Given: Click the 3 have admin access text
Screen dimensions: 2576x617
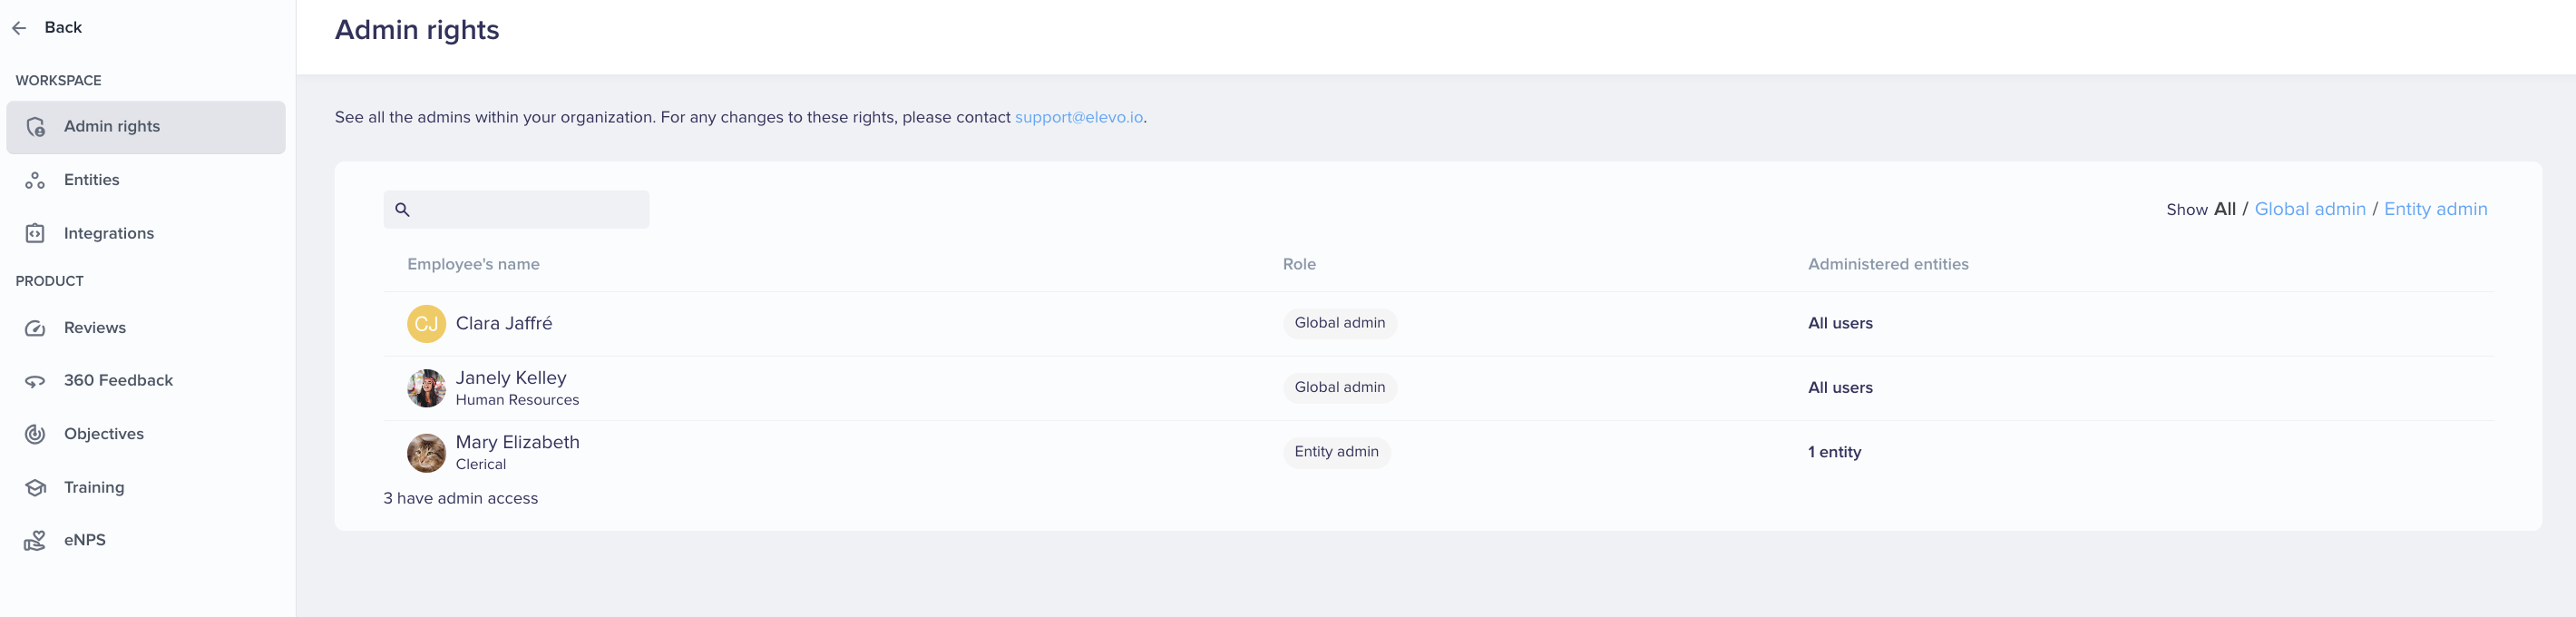Looking at the screenshot, I should (x=460, y=498).
